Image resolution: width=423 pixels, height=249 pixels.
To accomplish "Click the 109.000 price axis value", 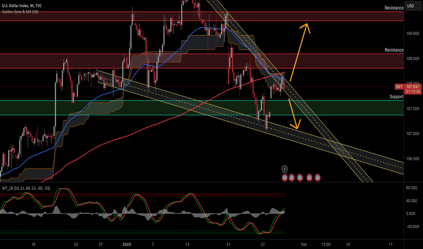I will (413, 34).
